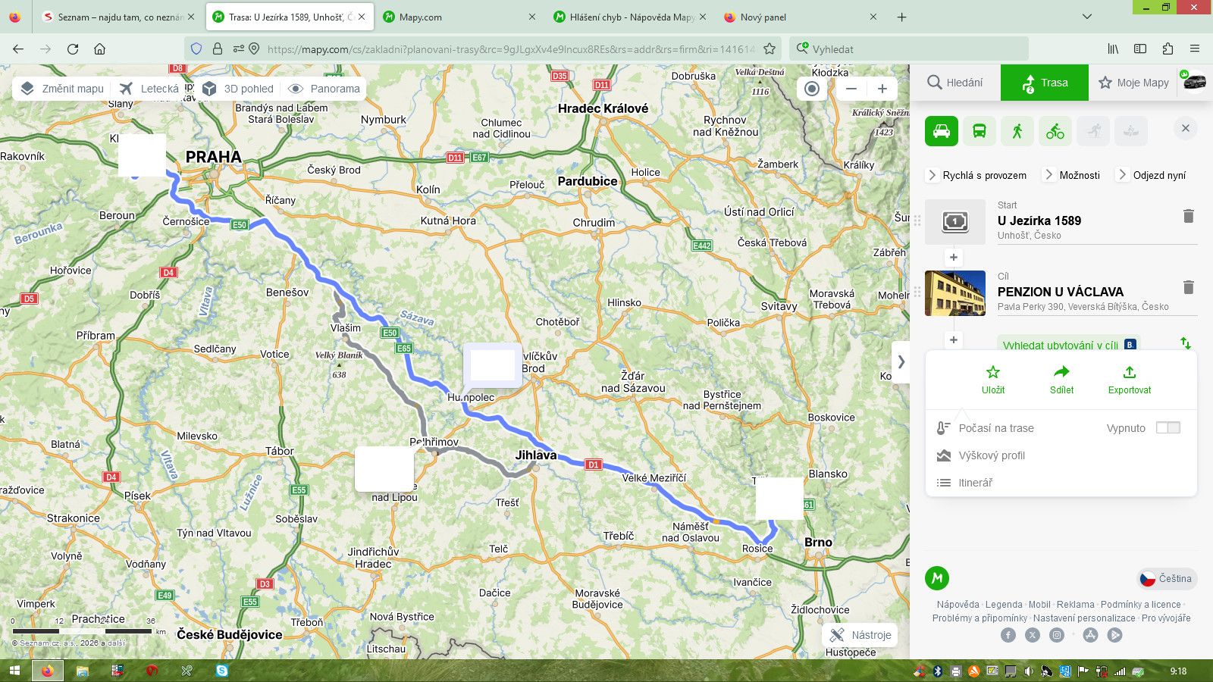Viewport: 1213px width, 682px height.
Task: Swap start and destination arrows icon
Action: pos(1186,343)
